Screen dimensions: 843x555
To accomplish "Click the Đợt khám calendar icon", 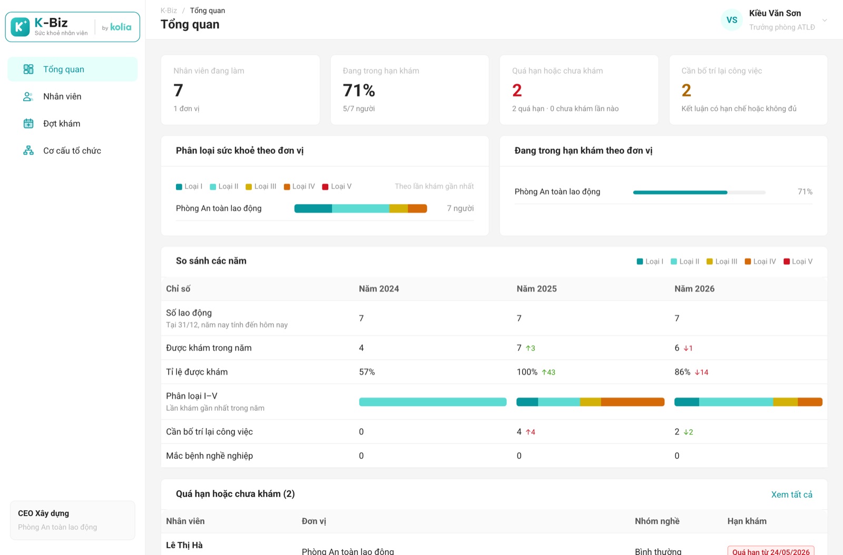I will (28, 123).
